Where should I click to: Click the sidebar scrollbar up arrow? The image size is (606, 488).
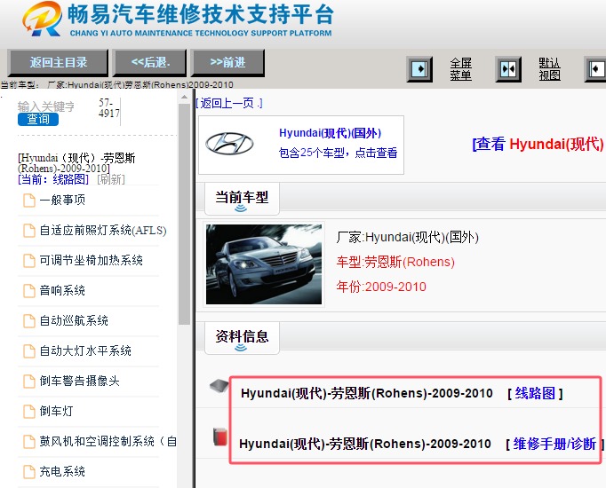[184, 98]
